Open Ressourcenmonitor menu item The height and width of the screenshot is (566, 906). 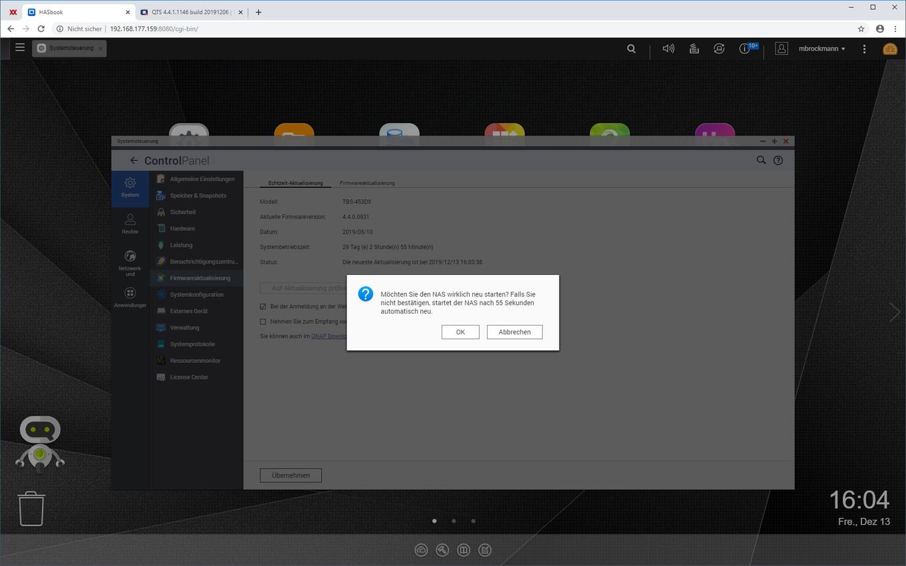pyautogui.click(x=197, y=361)
